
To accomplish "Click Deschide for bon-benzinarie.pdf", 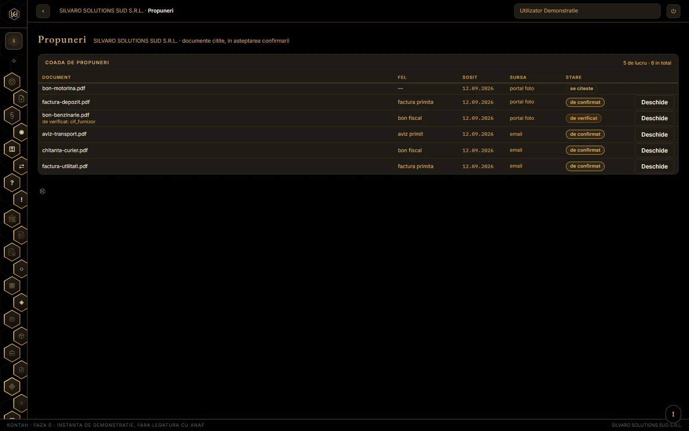I will coord(655,118).
